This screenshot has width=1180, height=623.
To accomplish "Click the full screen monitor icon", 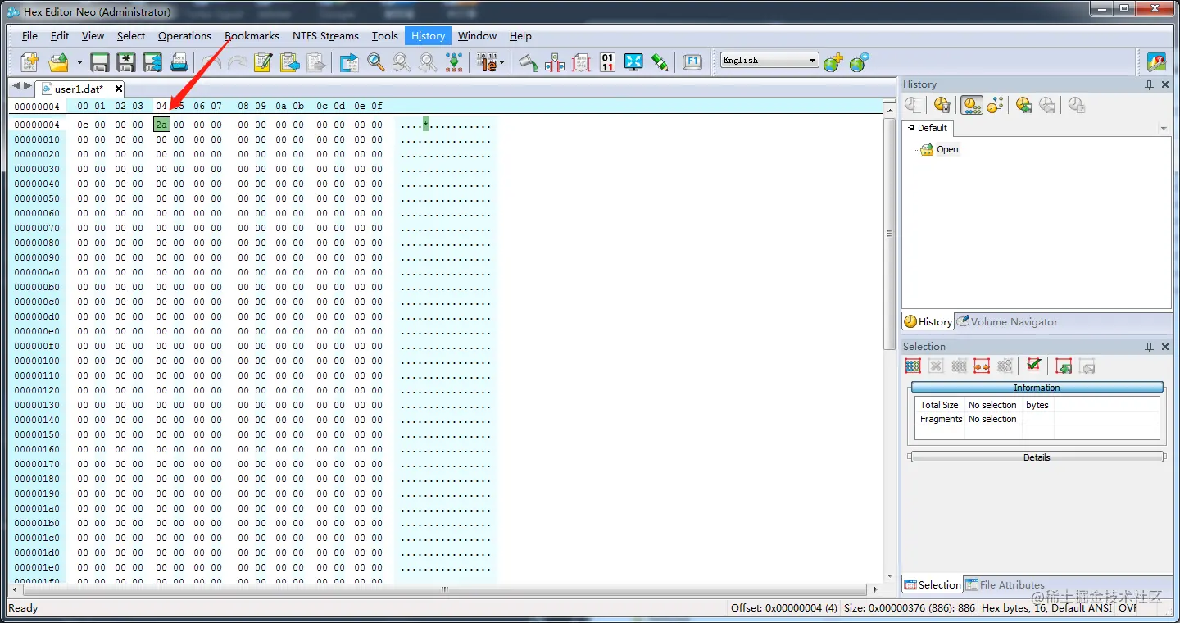I will (633, 62).
